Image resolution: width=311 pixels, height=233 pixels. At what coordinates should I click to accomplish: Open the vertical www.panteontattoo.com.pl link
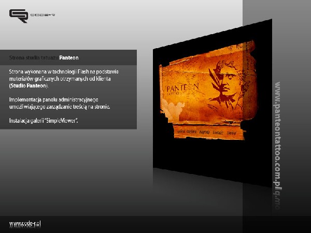point(277,135)
